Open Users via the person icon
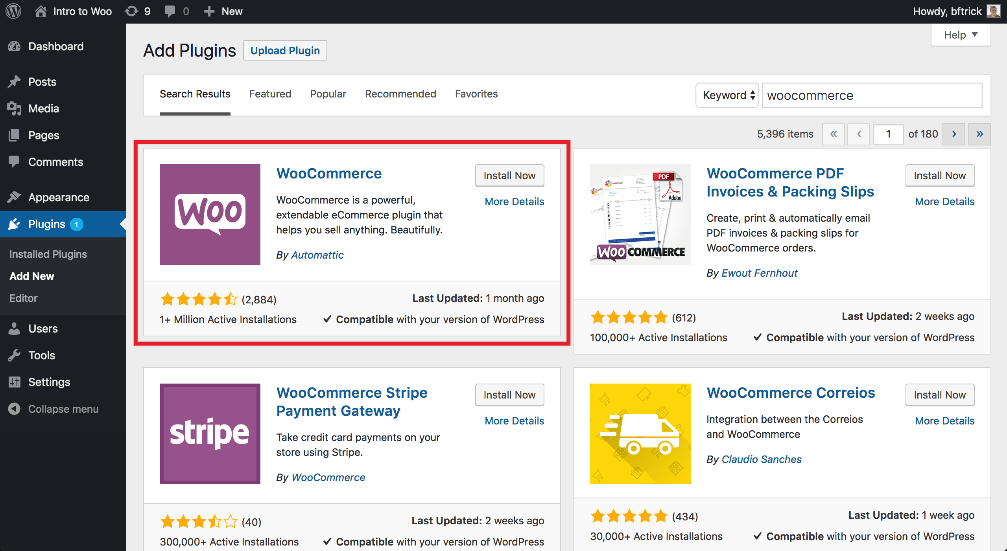The width and height of the screenshot is (1007, 551). click(x=14, y=329)
